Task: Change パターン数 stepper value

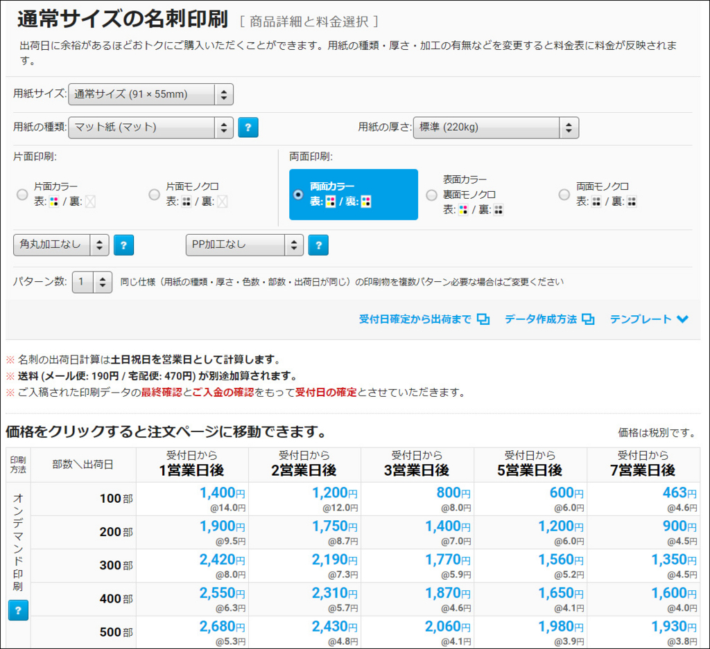Action: point(92,282)
